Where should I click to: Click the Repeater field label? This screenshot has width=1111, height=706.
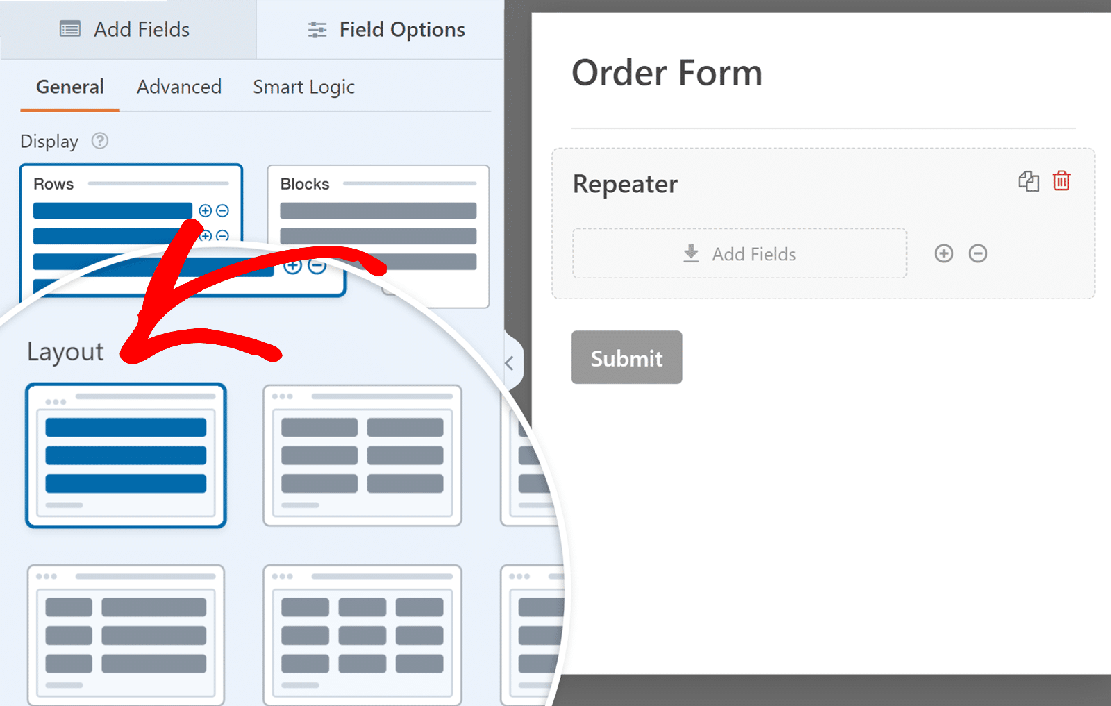625,184
